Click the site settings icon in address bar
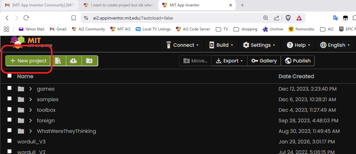This screenshot has width=356, height=154. pyautogui.click(x=86, y=18)
